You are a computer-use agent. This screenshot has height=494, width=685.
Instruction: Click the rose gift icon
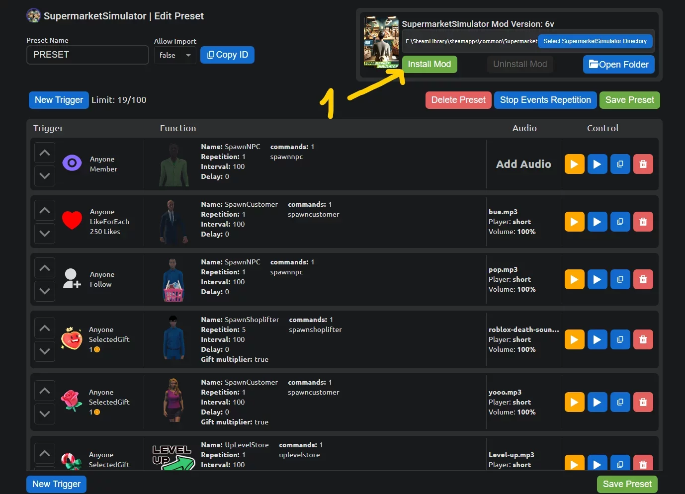click(x=72, y=401)
